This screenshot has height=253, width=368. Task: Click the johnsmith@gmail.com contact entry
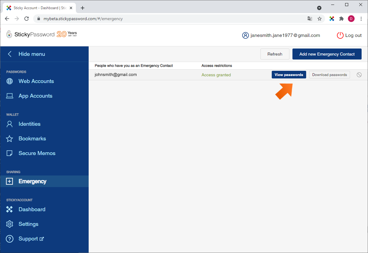tap(116, 74)
